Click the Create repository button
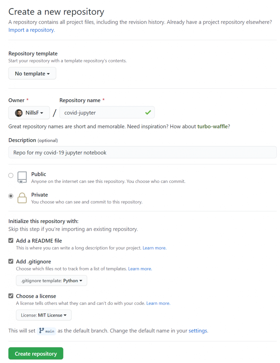This screenshot has height=363, width=280. coord(36,353)
